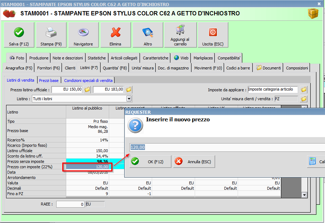325x223 pixels.
Task: Click the PZ unit of measure field
Action: tap(286, 99)
